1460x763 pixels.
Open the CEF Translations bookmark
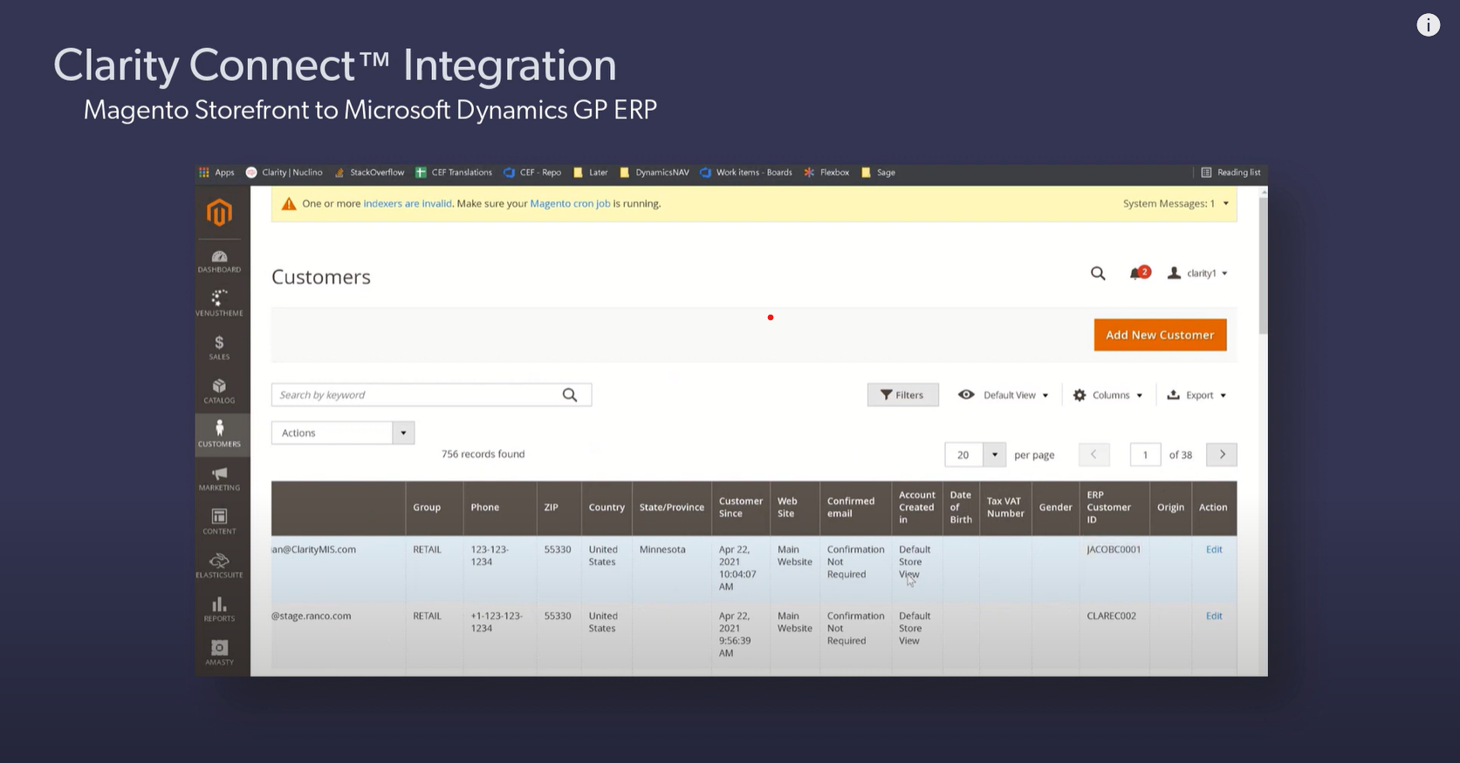(x=454, y=173)
